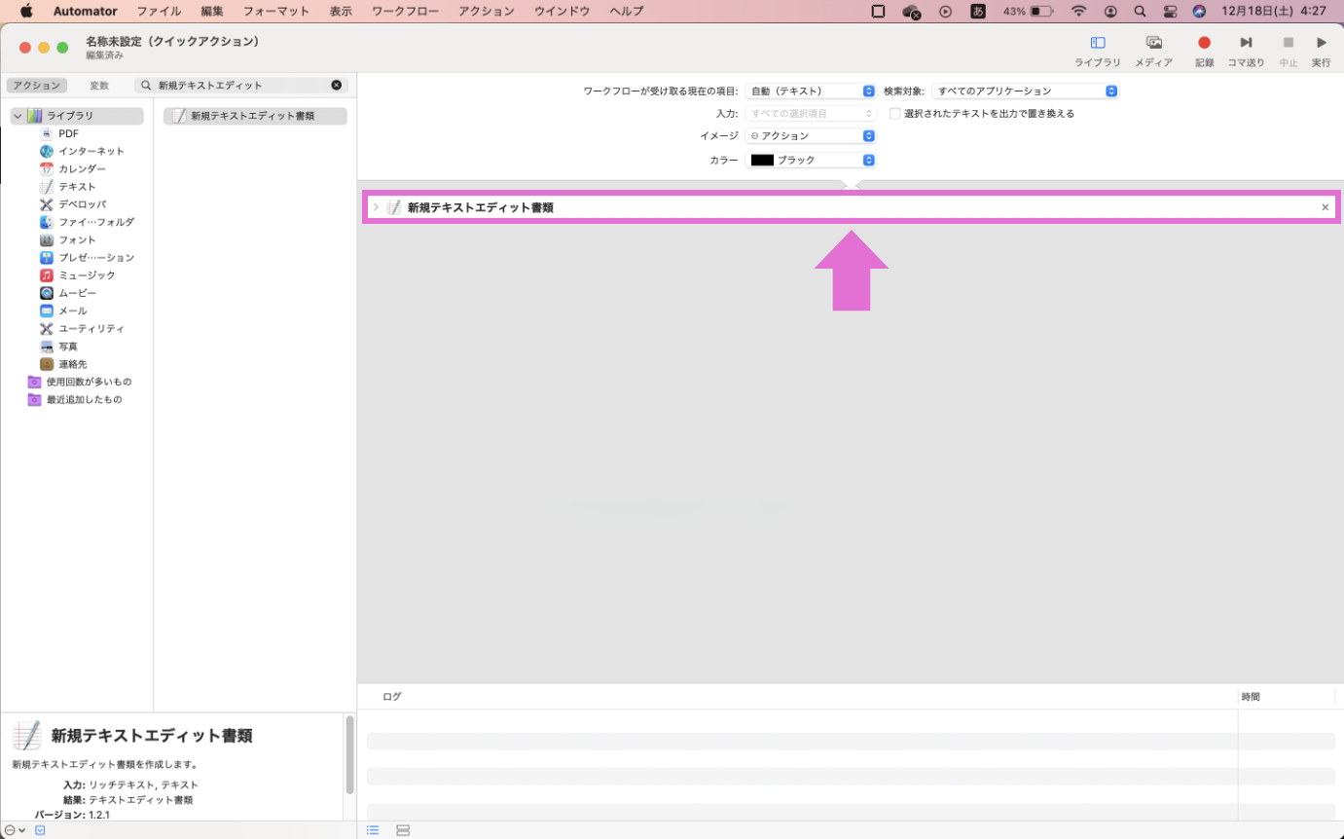Viewport: 1344px width, 839px height.
Task: Select the ファイル/フォルダ category
Action: (x=88, y=222)
